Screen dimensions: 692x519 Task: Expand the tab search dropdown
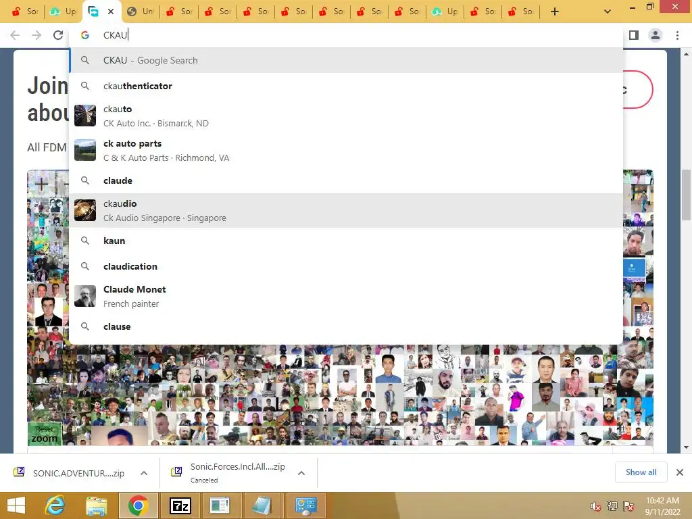pyautogui.click(x=608, y=11)
